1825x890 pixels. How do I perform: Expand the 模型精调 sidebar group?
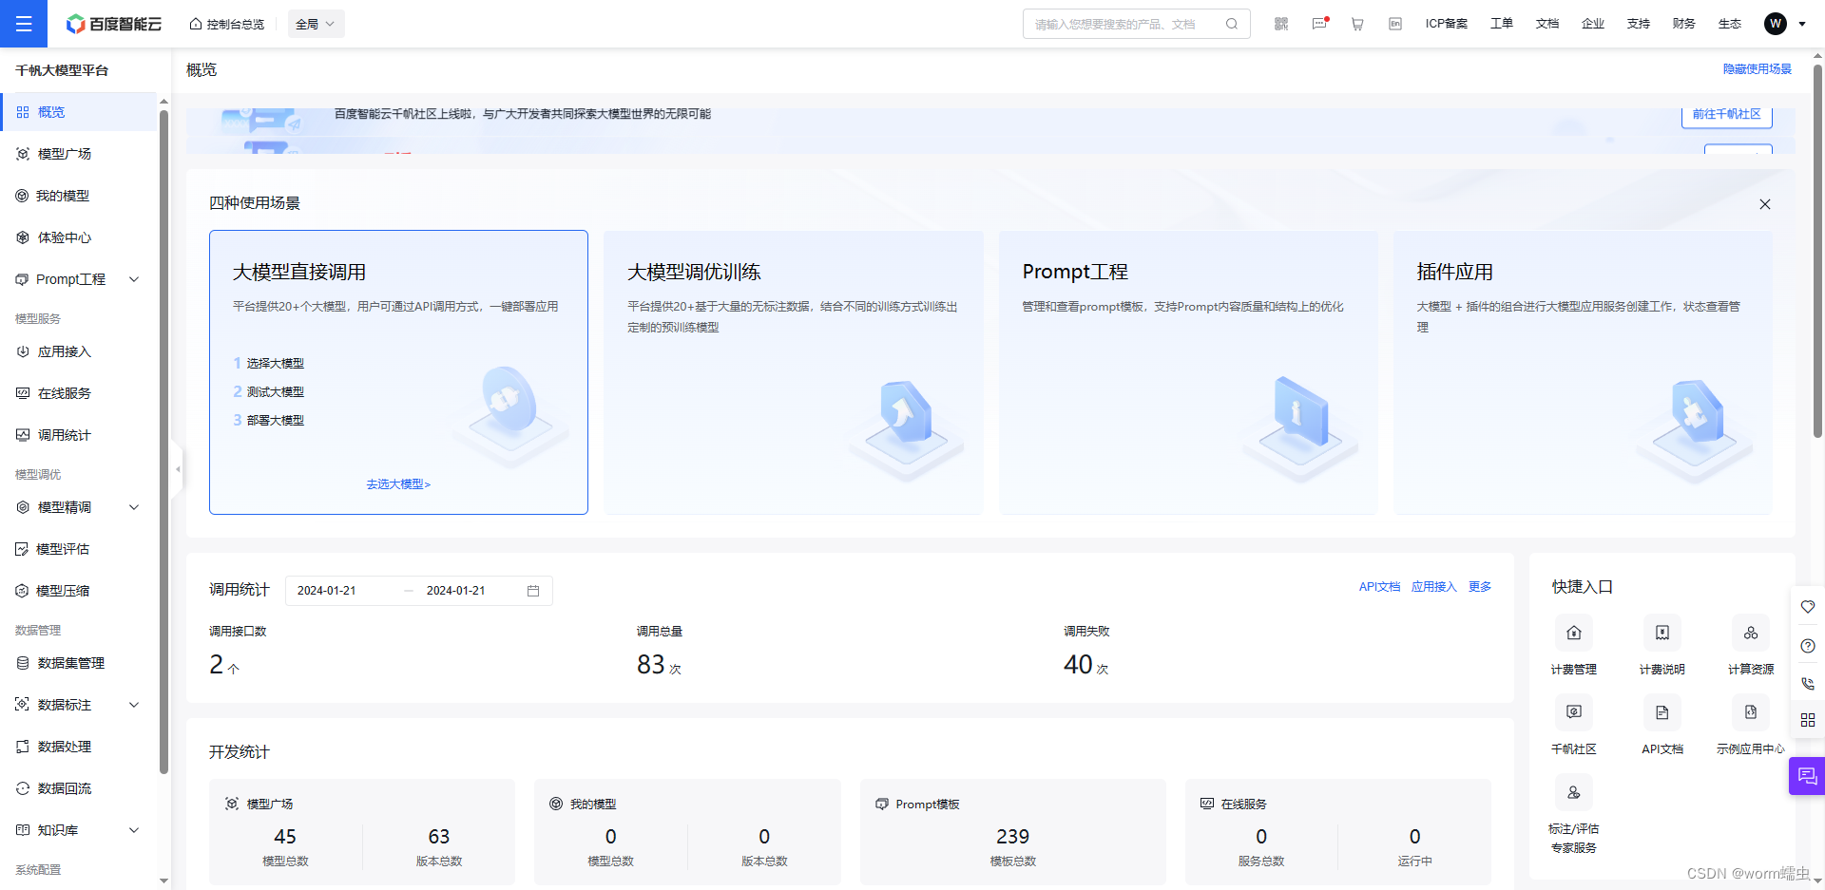pos(76,506)
